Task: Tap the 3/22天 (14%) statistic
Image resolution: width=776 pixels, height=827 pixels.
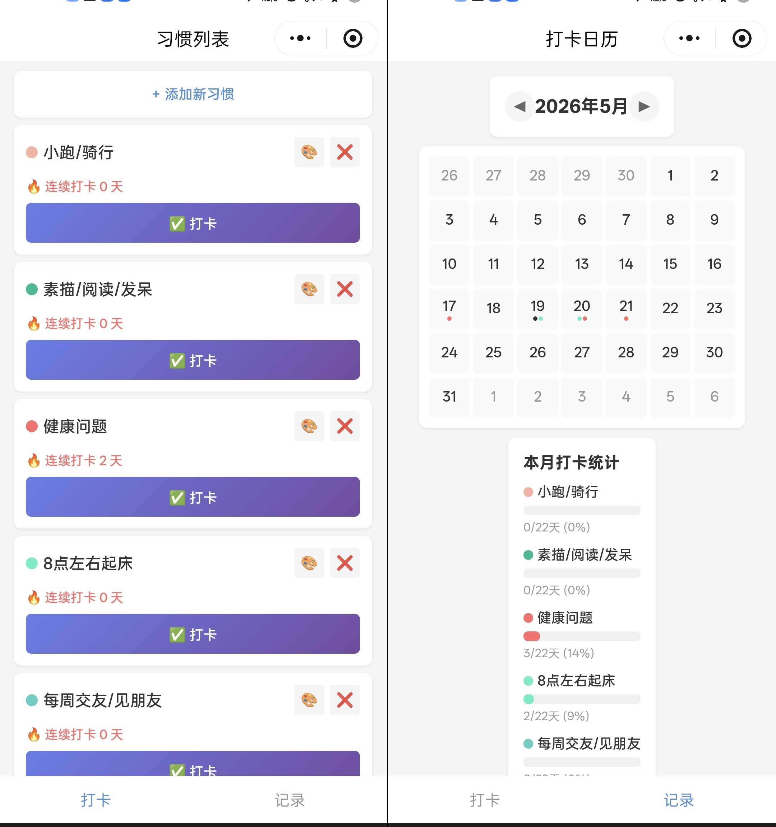Action: pyautogui.click(x=559, y=653)
